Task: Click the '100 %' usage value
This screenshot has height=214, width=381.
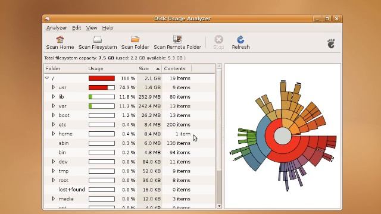Action: point(128,78)
